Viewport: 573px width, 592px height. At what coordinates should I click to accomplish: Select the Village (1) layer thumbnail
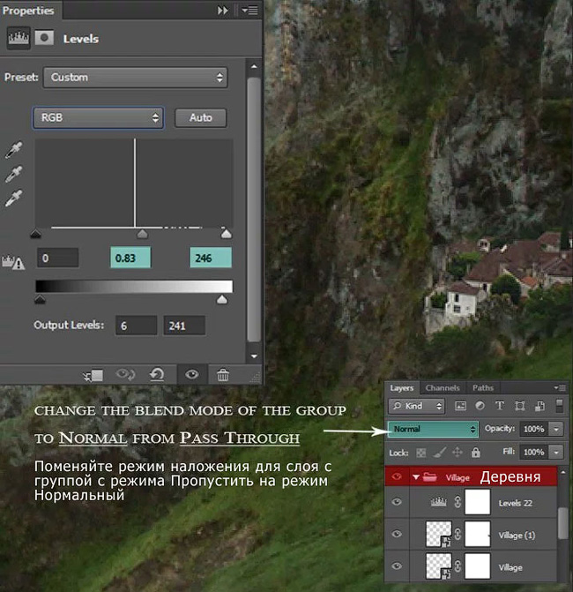439,534
